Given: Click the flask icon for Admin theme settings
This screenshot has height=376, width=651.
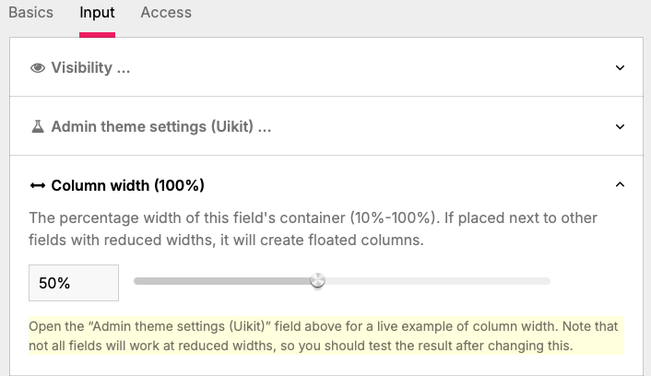Looking at the screenshot, I should [x=38, y=126].
